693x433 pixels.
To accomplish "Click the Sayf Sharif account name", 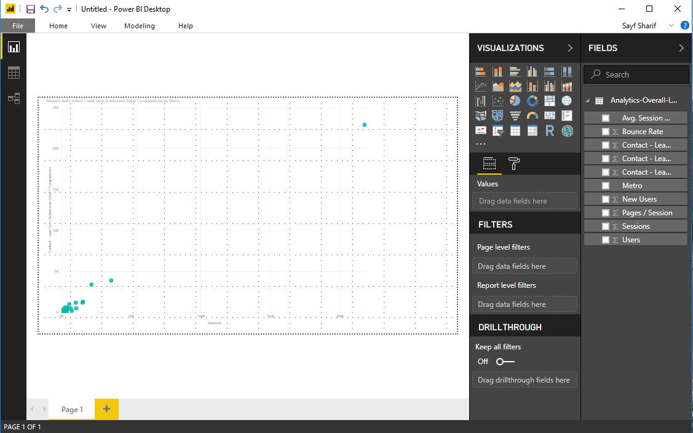I will click(639, 26).
